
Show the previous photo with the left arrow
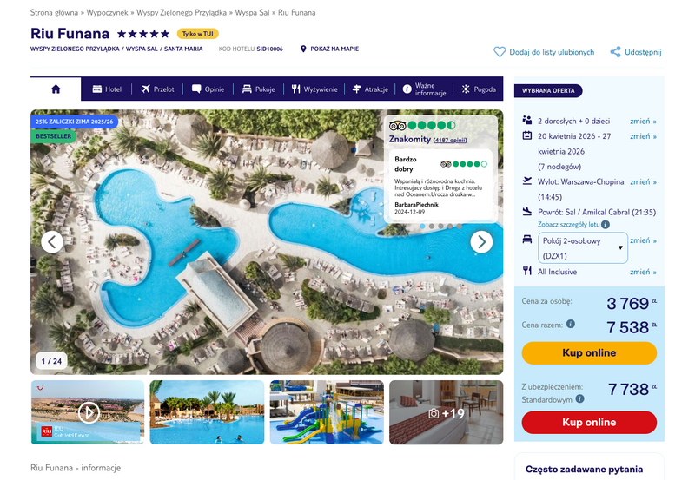[52, 242]
